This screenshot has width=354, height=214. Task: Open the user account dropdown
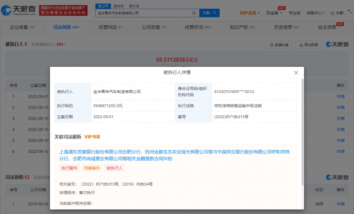click(341, 13)
